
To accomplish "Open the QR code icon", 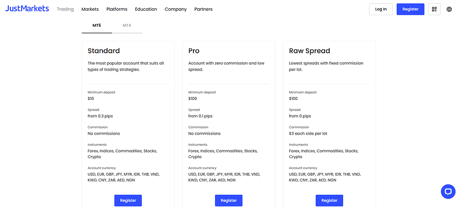I will 434,9.
